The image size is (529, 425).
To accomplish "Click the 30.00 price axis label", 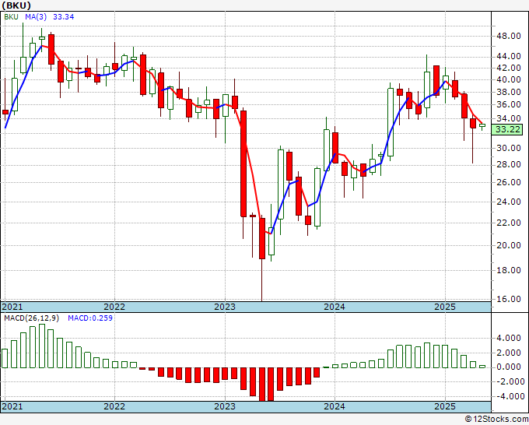I will [509, 148].
